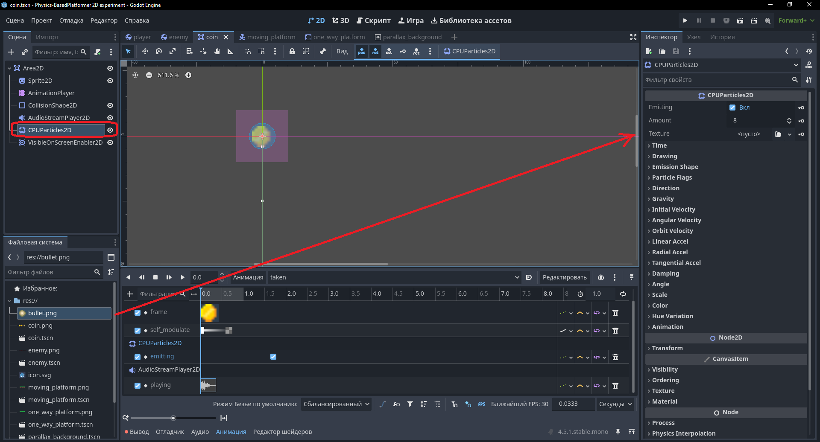The image size is (820, 442).
Task: Disable the self_modulate track checkbox
Action: pyautogui.click(x=138, y=330)
